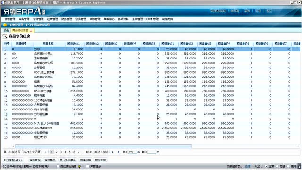Toggle the 自动弹出消息 checkbox

click(58, 166)
